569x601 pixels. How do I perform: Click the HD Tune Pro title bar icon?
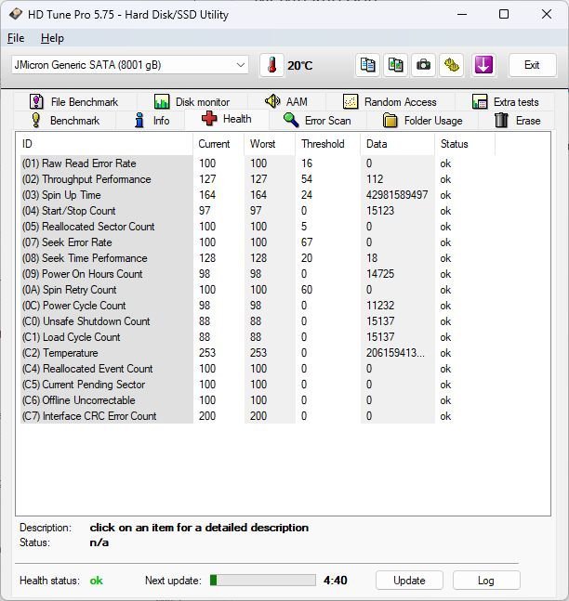[x=16, y=14]
